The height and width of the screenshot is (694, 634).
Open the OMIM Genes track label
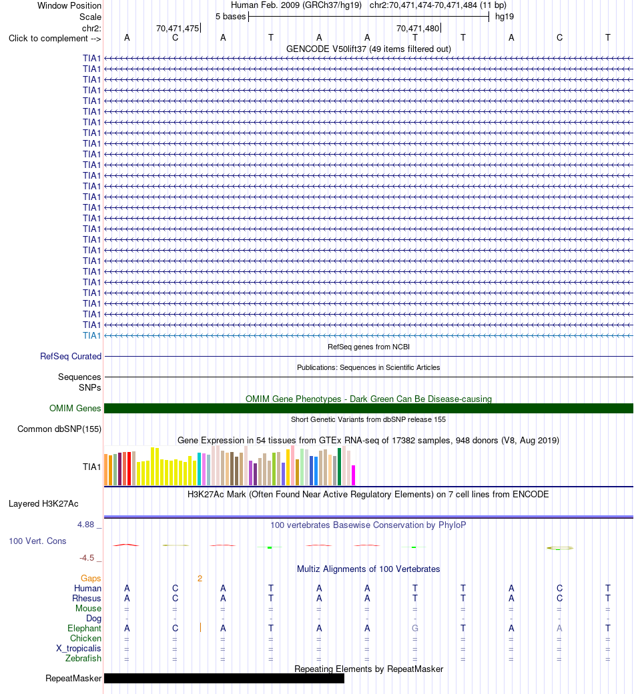(75, 408)
